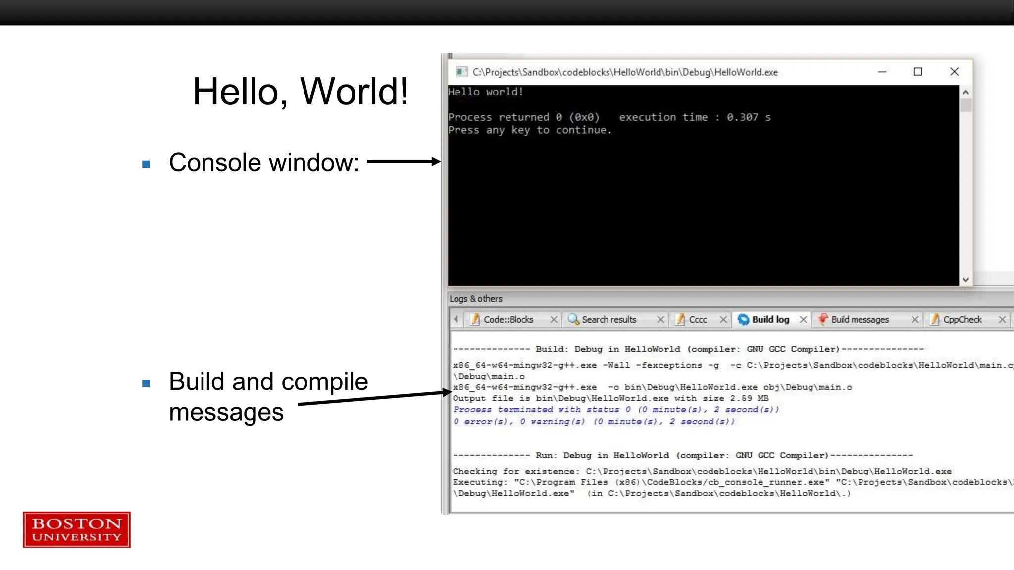Click the Code::Blocks tab pencil icon

[x=475, y=319]
